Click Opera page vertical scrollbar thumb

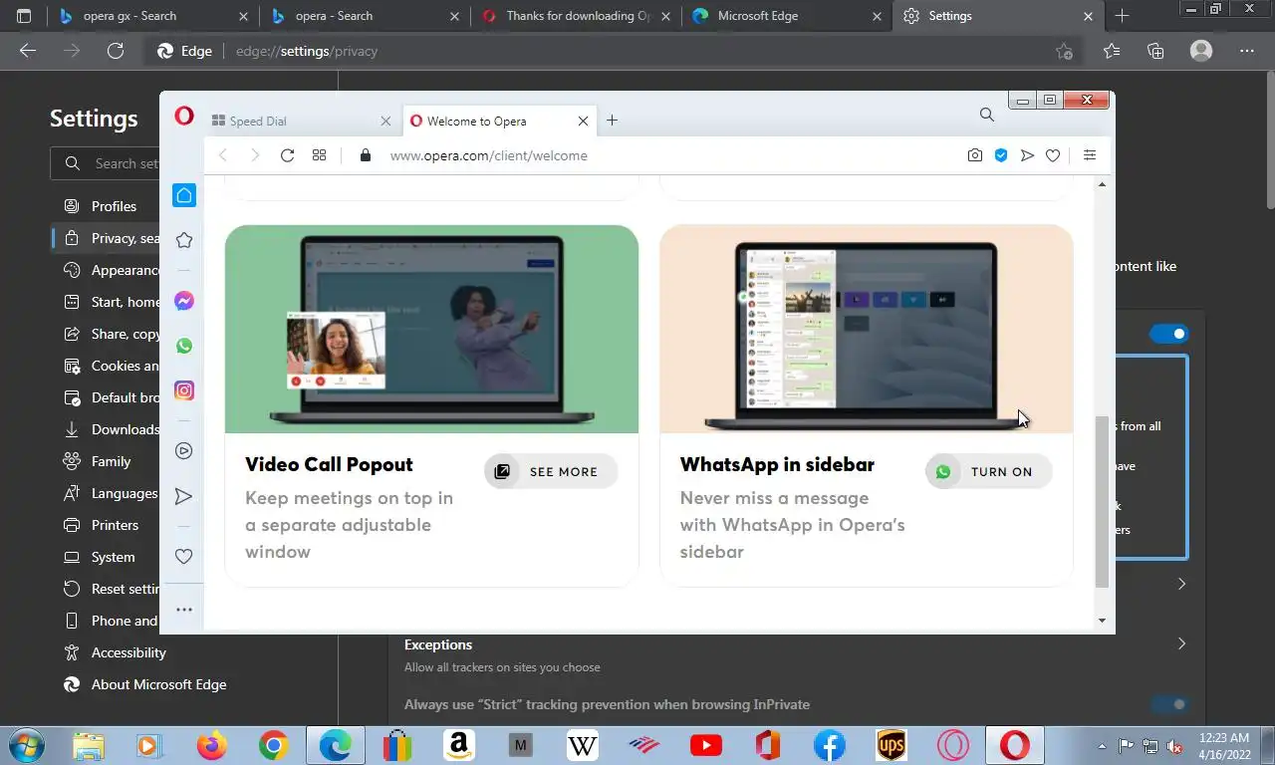[x=1102, y=501]
